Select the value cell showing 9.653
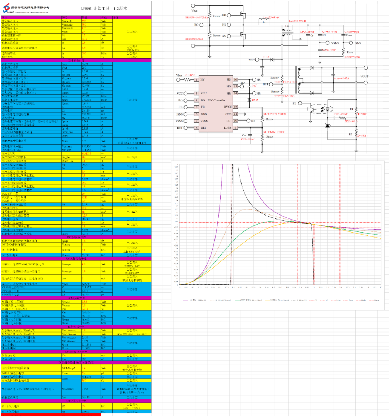 coord(91,71)
